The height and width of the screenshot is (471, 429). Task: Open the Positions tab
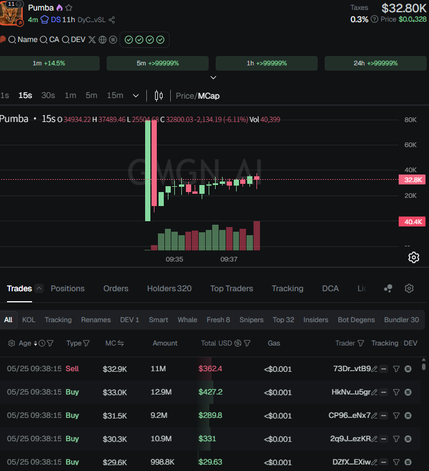68,288
